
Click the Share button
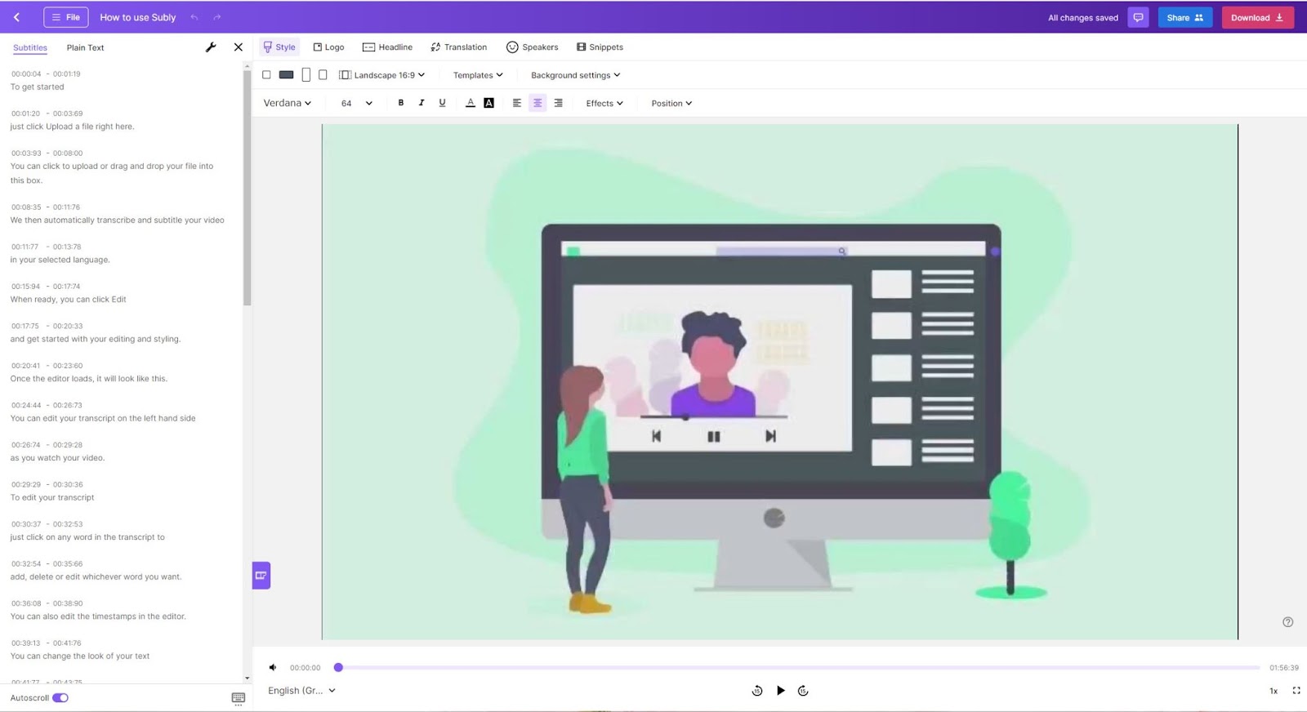pyautogui.click(x=1184, y=17)
